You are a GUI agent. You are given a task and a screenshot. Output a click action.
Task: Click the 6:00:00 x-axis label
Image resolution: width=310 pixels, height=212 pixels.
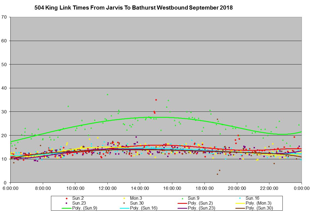[10, 188]
